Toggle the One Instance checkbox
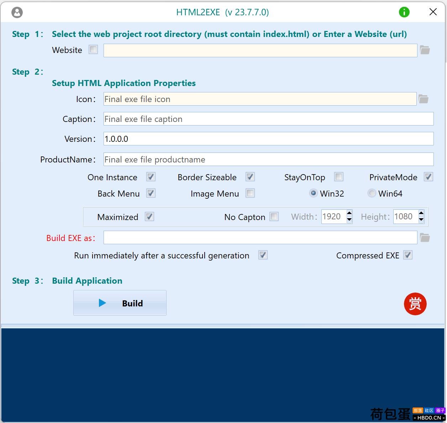 coord(151,177)
